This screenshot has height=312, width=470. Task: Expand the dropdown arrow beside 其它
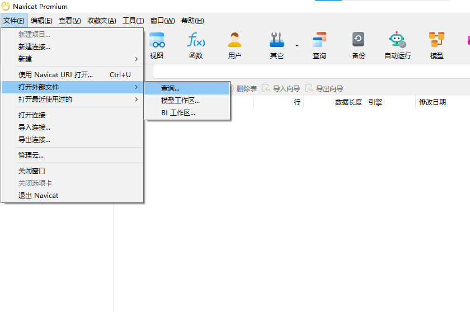click(x=297, y=45)
